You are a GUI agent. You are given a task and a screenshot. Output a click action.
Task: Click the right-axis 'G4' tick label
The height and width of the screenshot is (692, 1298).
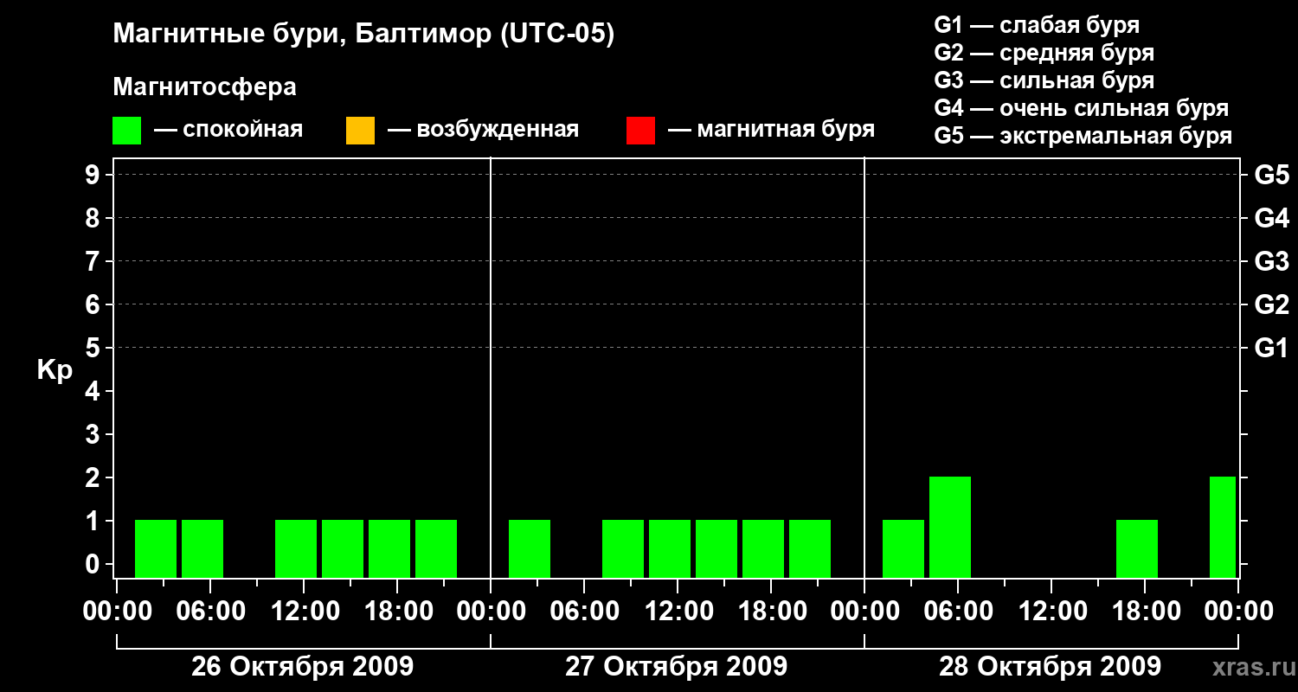(1272, 218)
